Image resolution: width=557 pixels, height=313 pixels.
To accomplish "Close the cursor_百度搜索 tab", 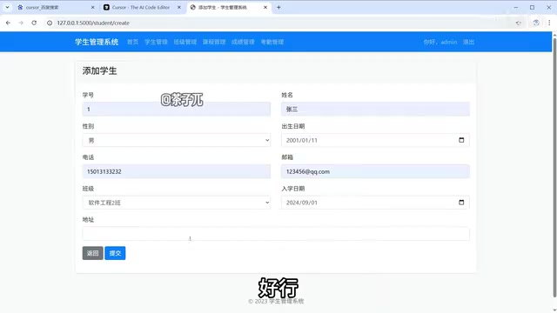I will click(x=93, y=7).
